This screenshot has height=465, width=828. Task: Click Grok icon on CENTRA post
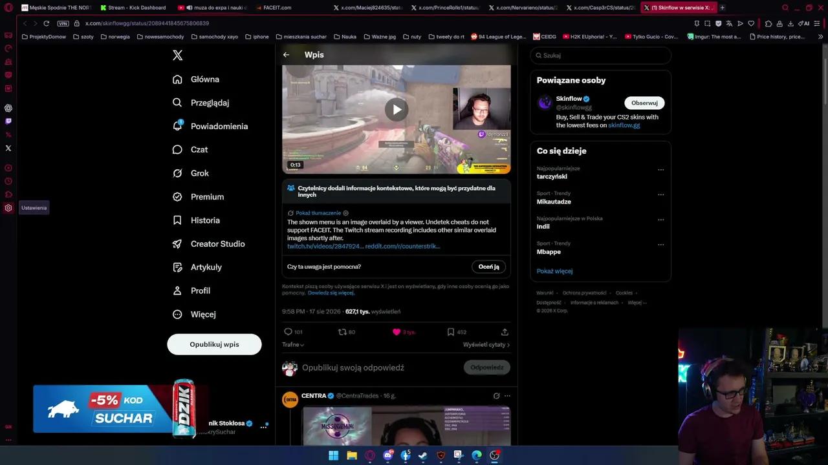click(x=496, y=396)
